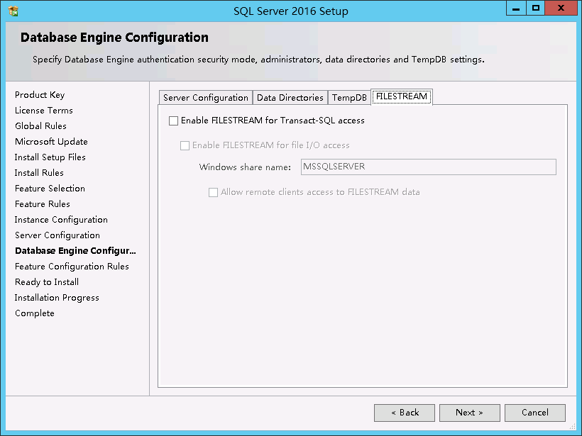Minimize the SQL Server 2016 Setup window

[x=516, y=9]
